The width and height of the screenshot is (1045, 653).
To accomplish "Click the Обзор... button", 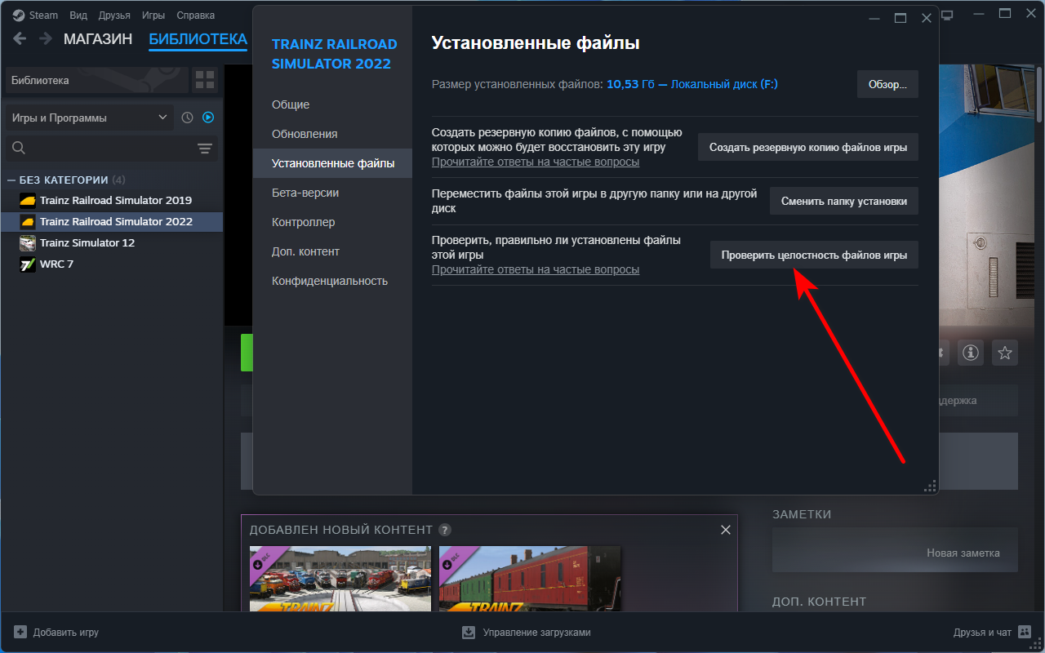I will (887, 84).
